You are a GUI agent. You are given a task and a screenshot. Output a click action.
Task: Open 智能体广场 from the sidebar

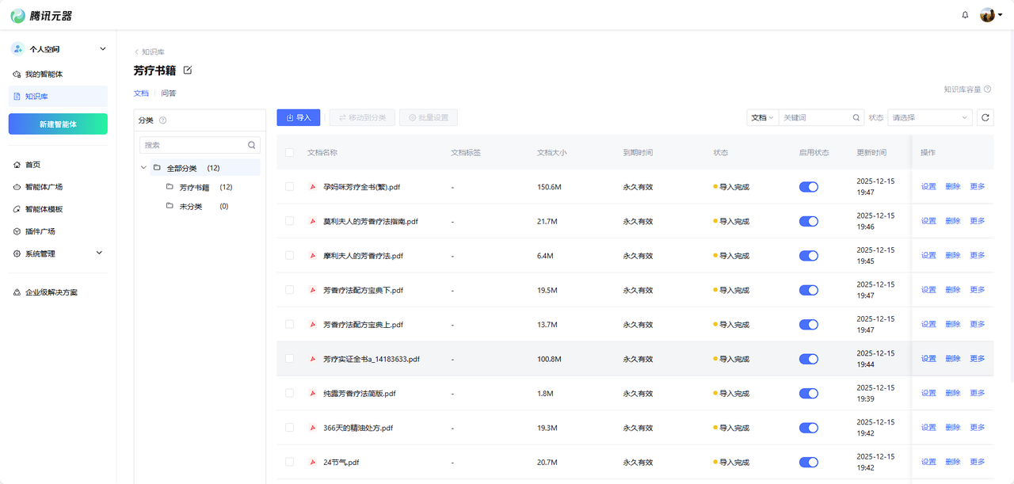point(44,187)
